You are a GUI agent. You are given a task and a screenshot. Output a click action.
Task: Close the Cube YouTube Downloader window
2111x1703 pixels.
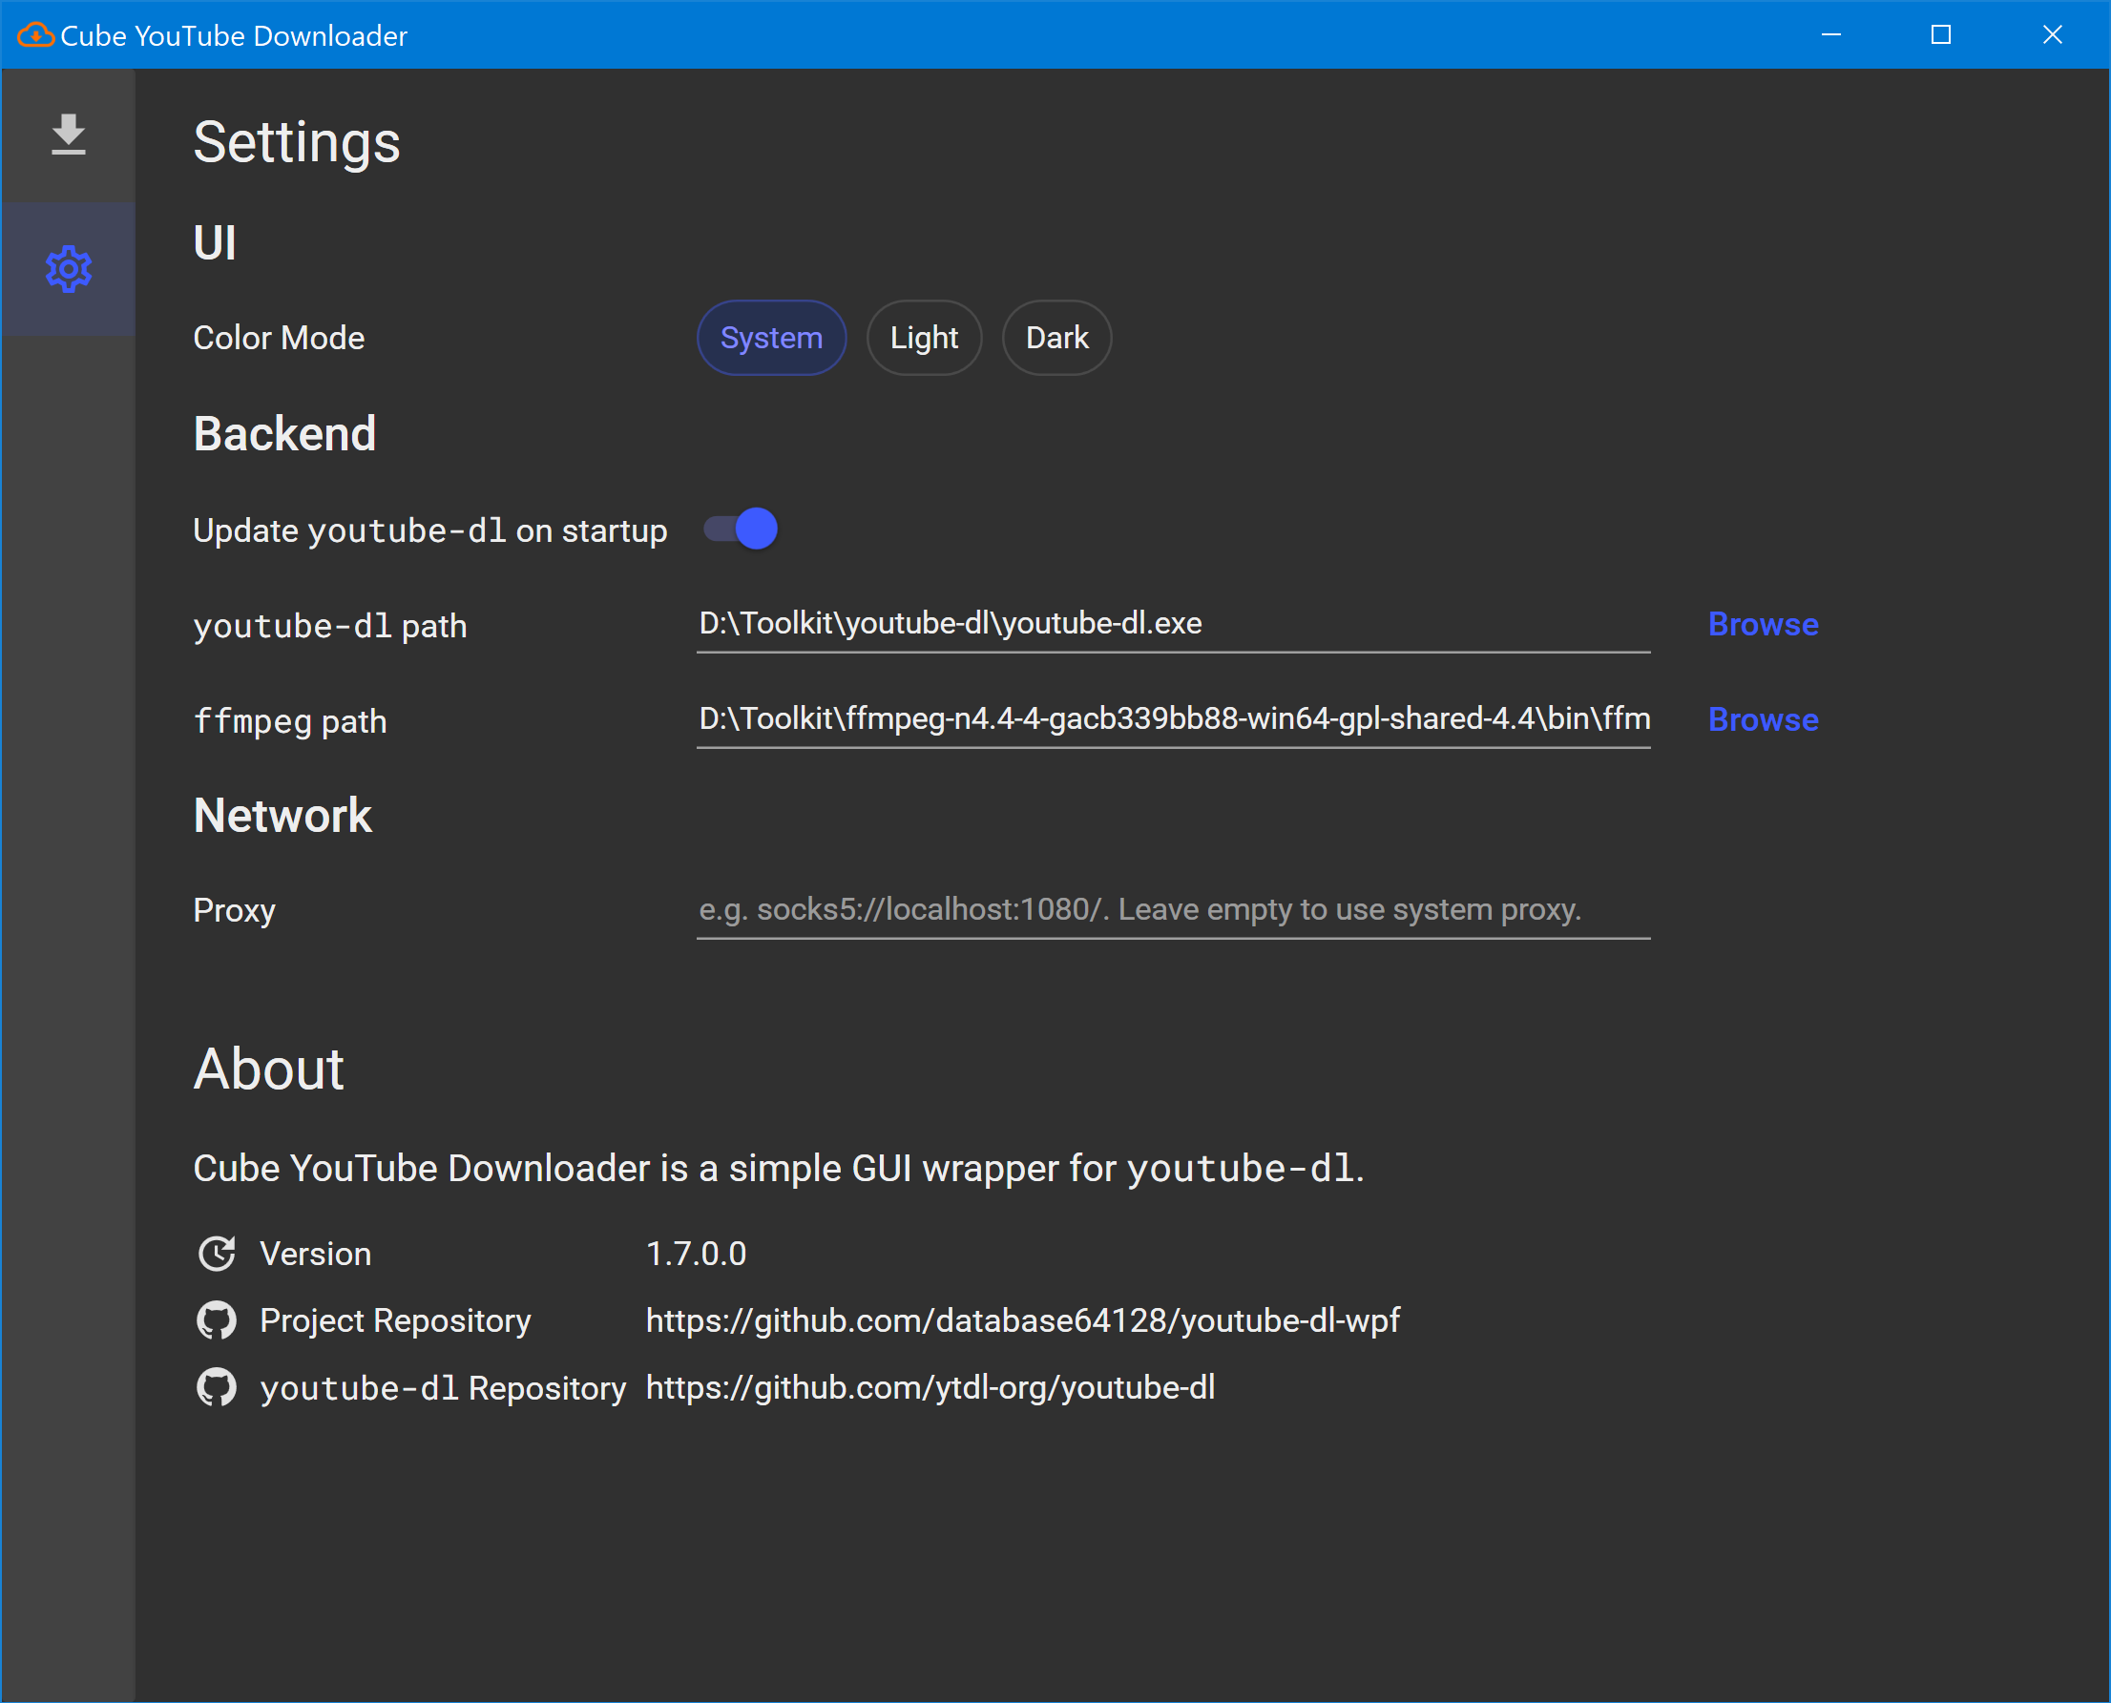tap(2052, 34)
